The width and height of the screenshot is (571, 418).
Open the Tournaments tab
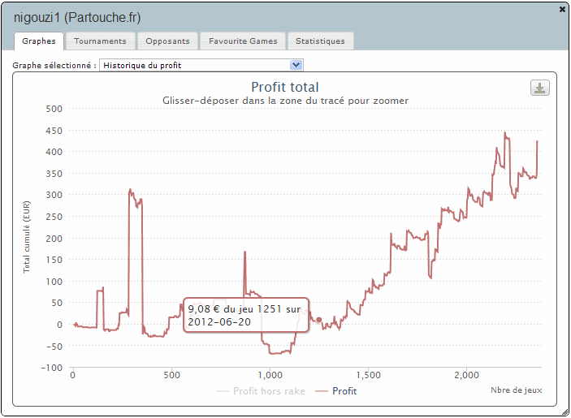[100, 41]
